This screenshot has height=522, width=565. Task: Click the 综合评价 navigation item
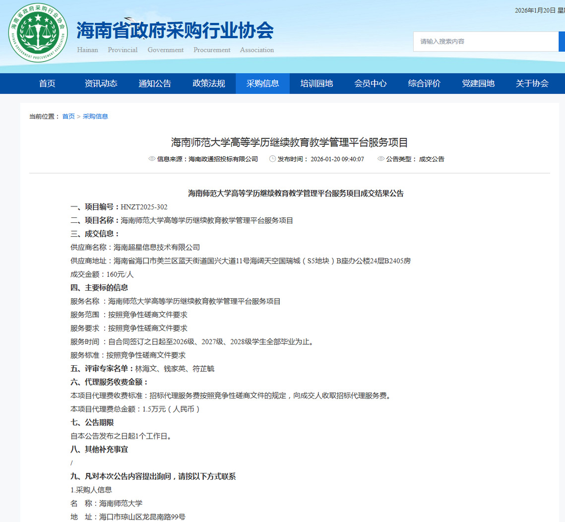click(x=424, y=83)
